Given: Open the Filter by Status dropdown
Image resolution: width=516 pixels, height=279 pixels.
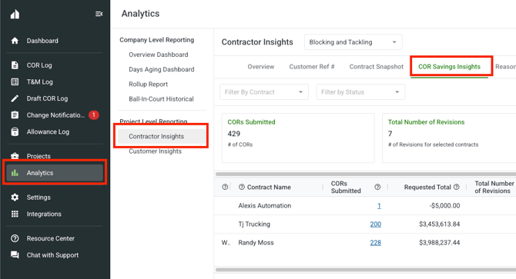Looking at the screenshot, I should [x=360, y=92].
